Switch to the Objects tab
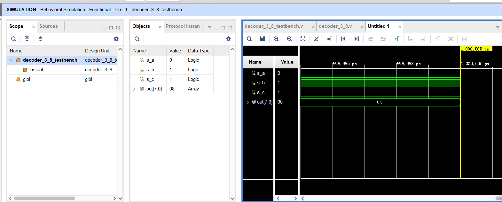The width and height of the screenshot is (502, 202). (141, 26)
